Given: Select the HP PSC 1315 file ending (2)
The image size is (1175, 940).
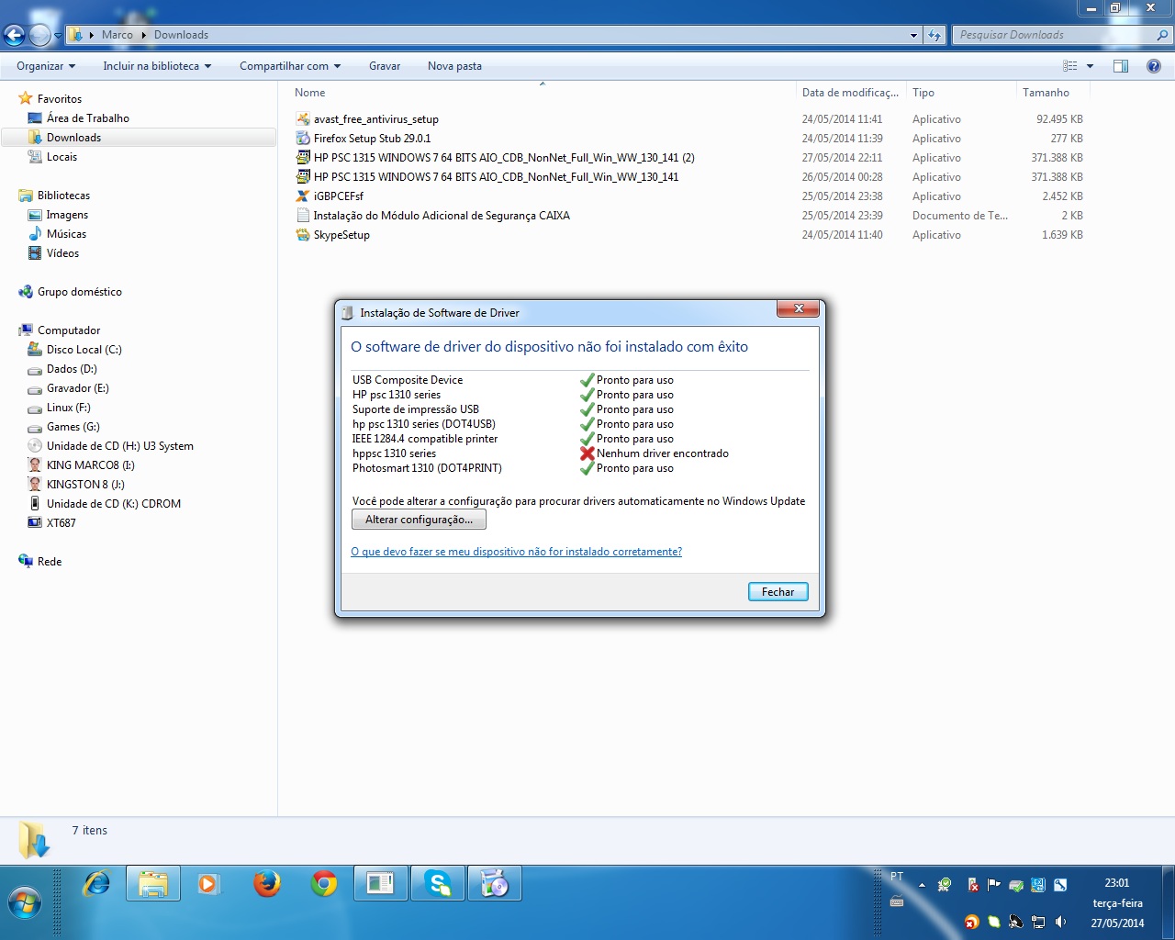Looking at the screenshot, I should 503,158.
